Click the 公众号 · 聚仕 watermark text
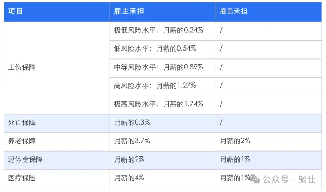 point(289,179)
